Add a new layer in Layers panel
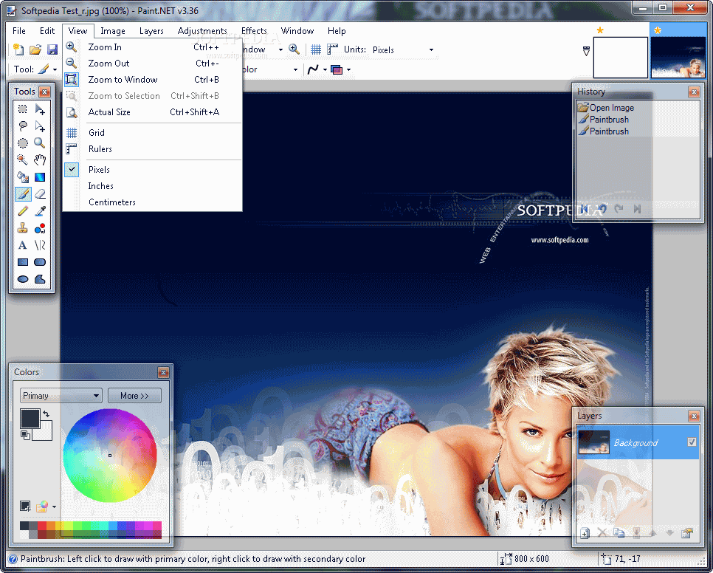 pos(585,532)
